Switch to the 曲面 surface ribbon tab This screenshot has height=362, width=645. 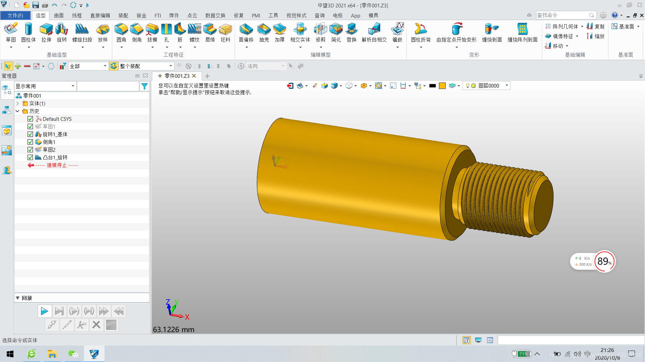click(x=59, y=15)
